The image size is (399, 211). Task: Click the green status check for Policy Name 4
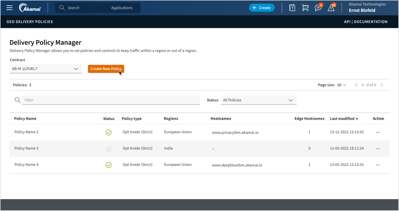click(x=109, y=165)
